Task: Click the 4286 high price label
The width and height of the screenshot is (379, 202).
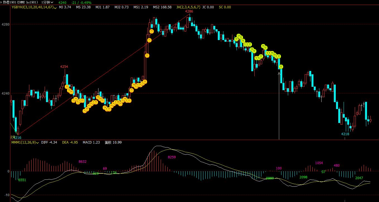Action: pos(189,11)
